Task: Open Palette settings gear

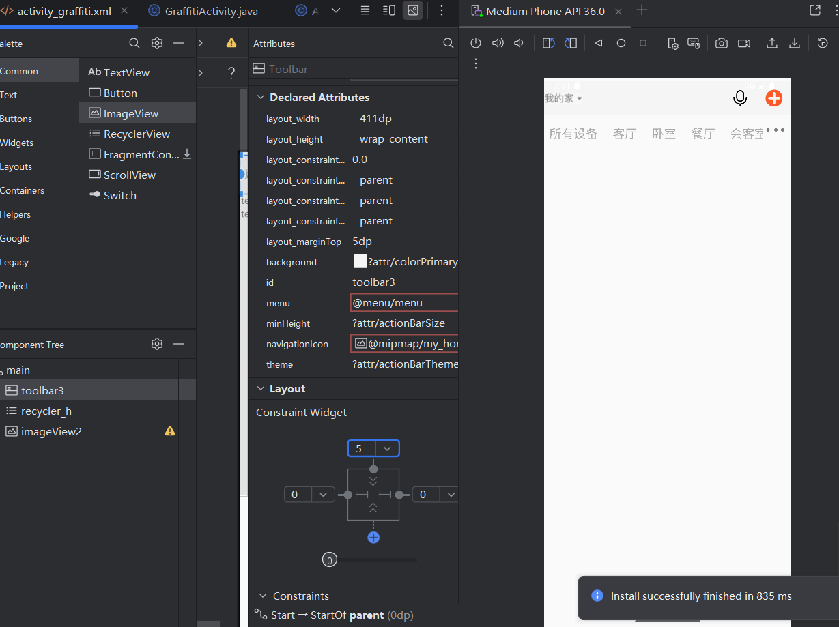Action: tap(157, 43)
